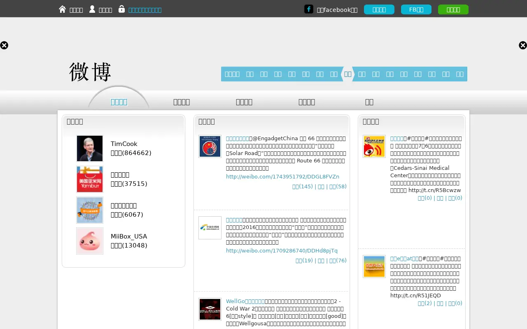Open TimCook's avatar photo
The height and width of the screenshot is (329, 527).
[90, 148]
